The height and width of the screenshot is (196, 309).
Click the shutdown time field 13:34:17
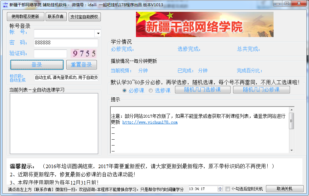203,189
